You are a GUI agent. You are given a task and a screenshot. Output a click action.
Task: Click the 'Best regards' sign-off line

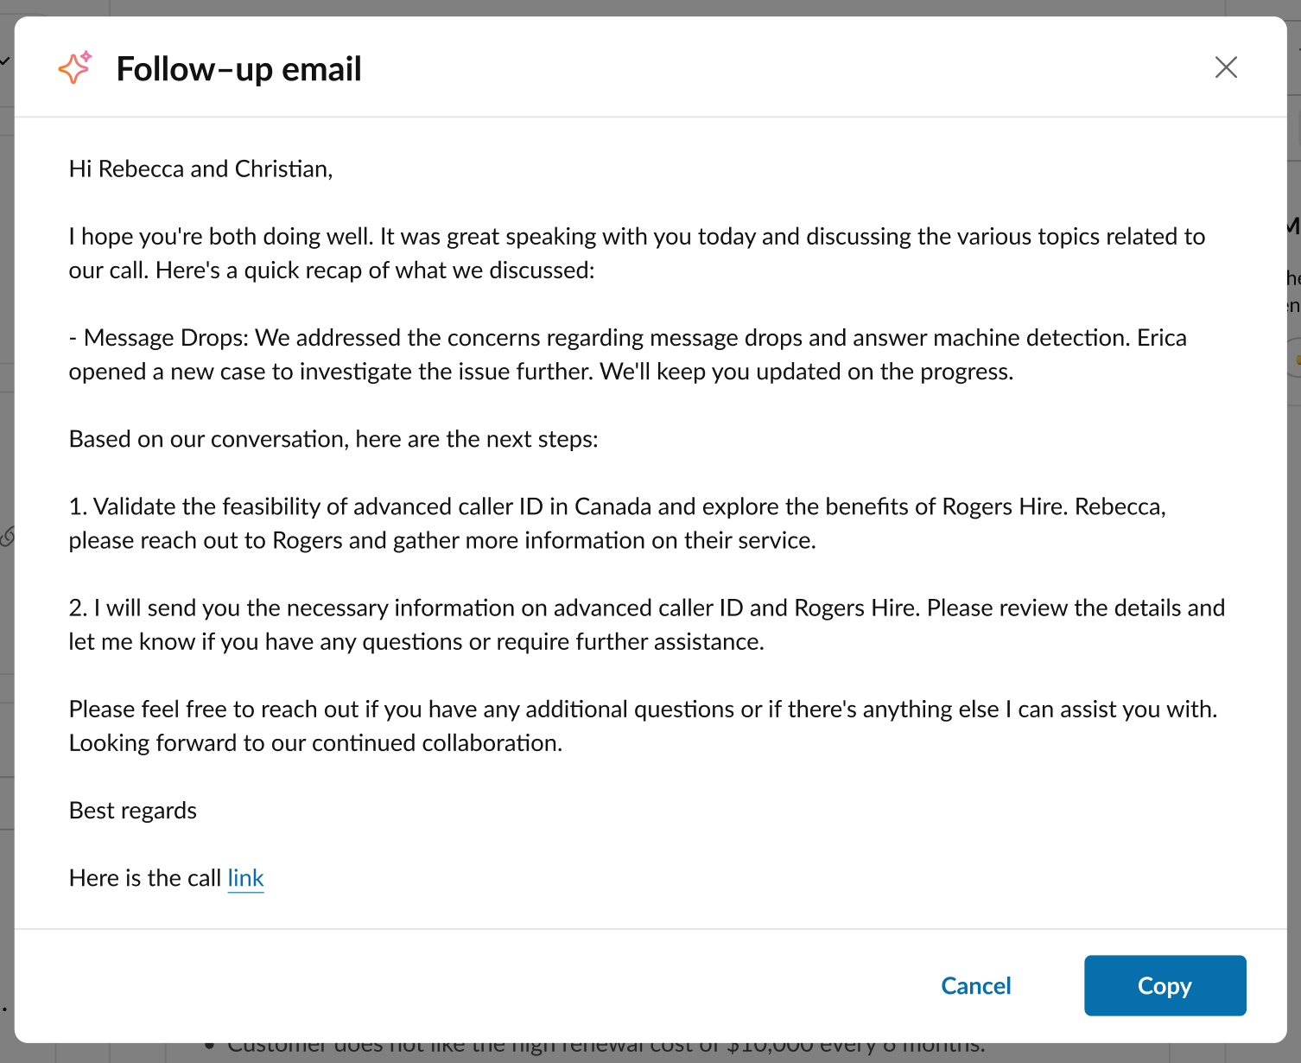coord(133,810)
